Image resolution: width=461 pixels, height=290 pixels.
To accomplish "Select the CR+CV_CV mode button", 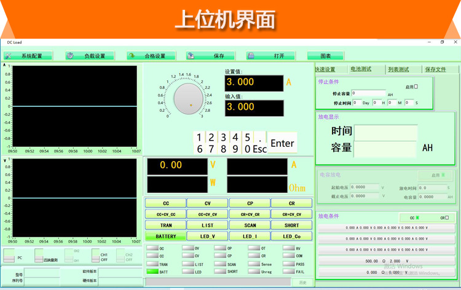I will (291, 214).
